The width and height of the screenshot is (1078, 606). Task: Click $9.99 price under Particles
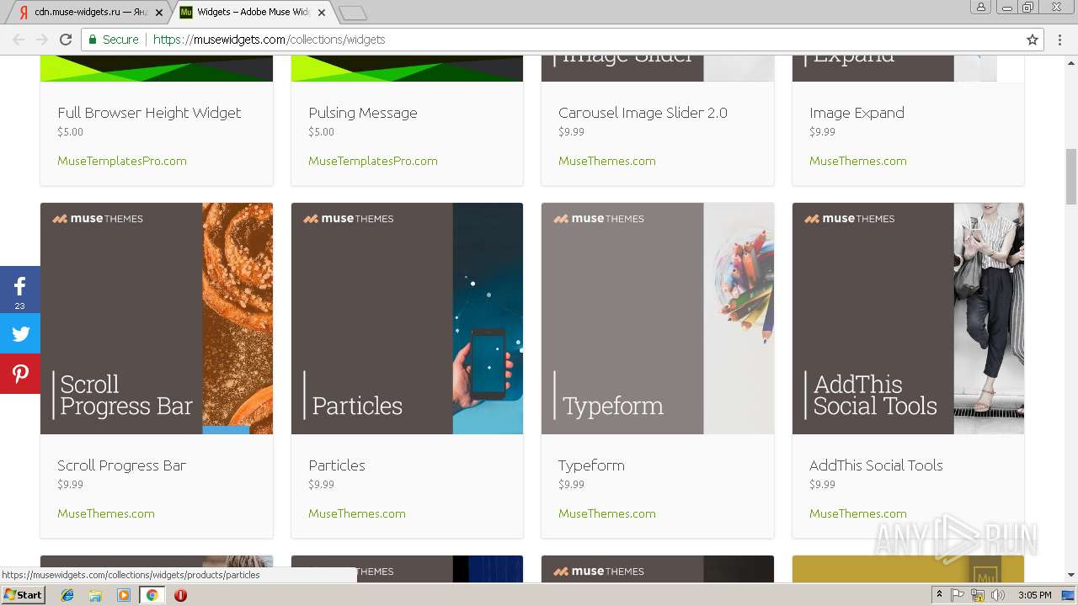(x=321, y=485)
